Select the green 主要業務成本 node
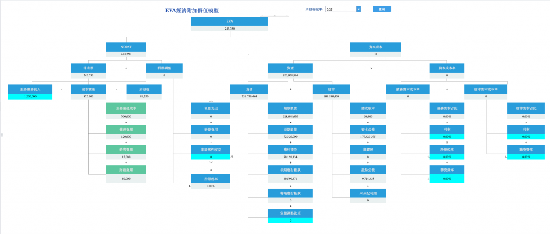The height and width of the screenshot is (234, 550). pyautogui.click(x=126, y=109)
